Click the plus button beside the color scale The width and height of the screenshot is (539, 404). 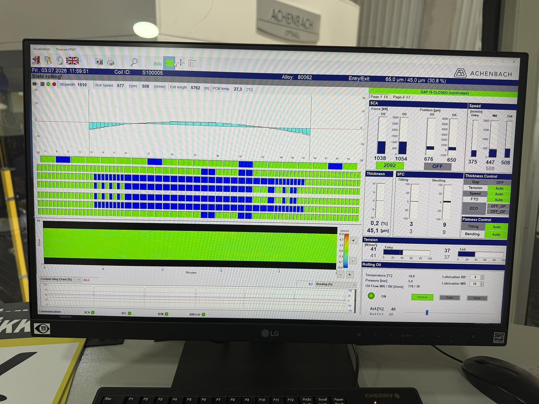353,240
